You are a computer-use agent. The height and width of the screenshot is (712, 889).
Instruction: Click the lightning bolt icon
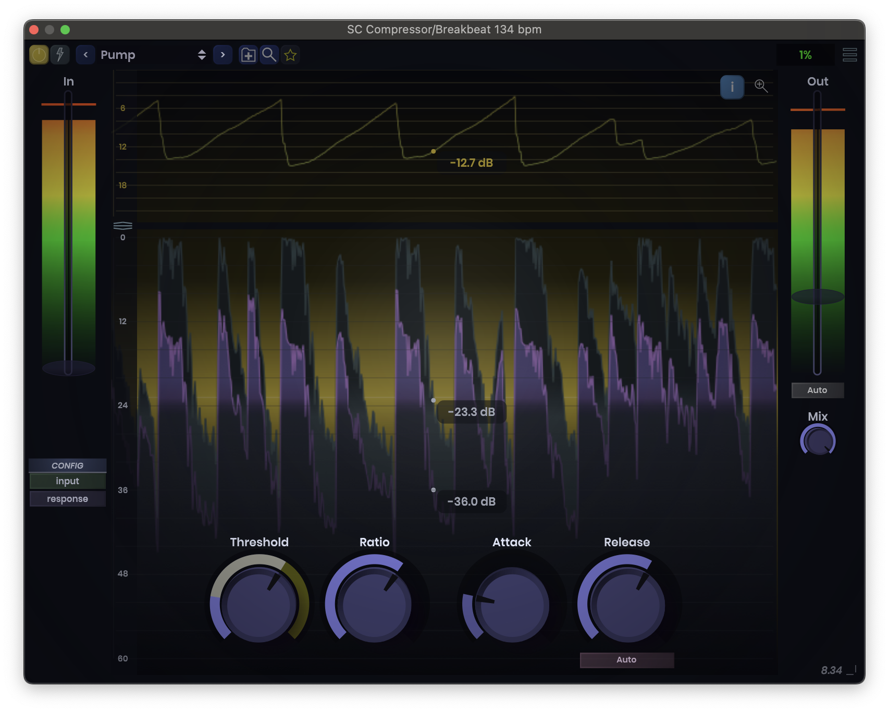pyautogui.click(x=60, y=55)
